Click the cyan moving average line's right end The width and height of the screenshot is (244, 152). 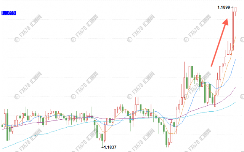pos(236,102)
